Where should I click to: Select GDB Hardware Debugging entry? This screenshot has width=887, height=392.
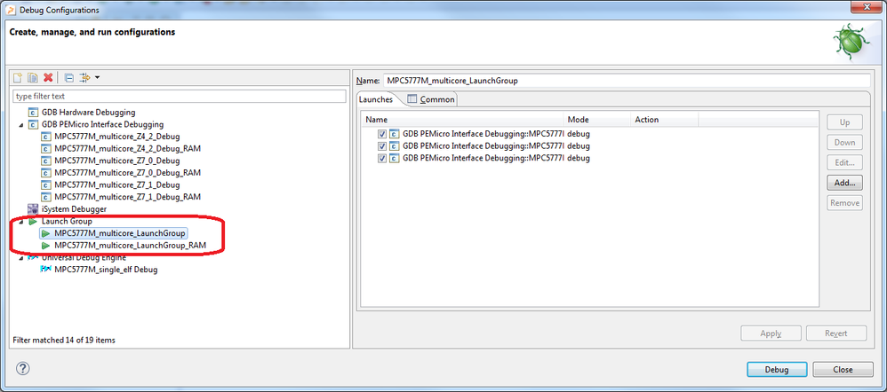(88, 112)
